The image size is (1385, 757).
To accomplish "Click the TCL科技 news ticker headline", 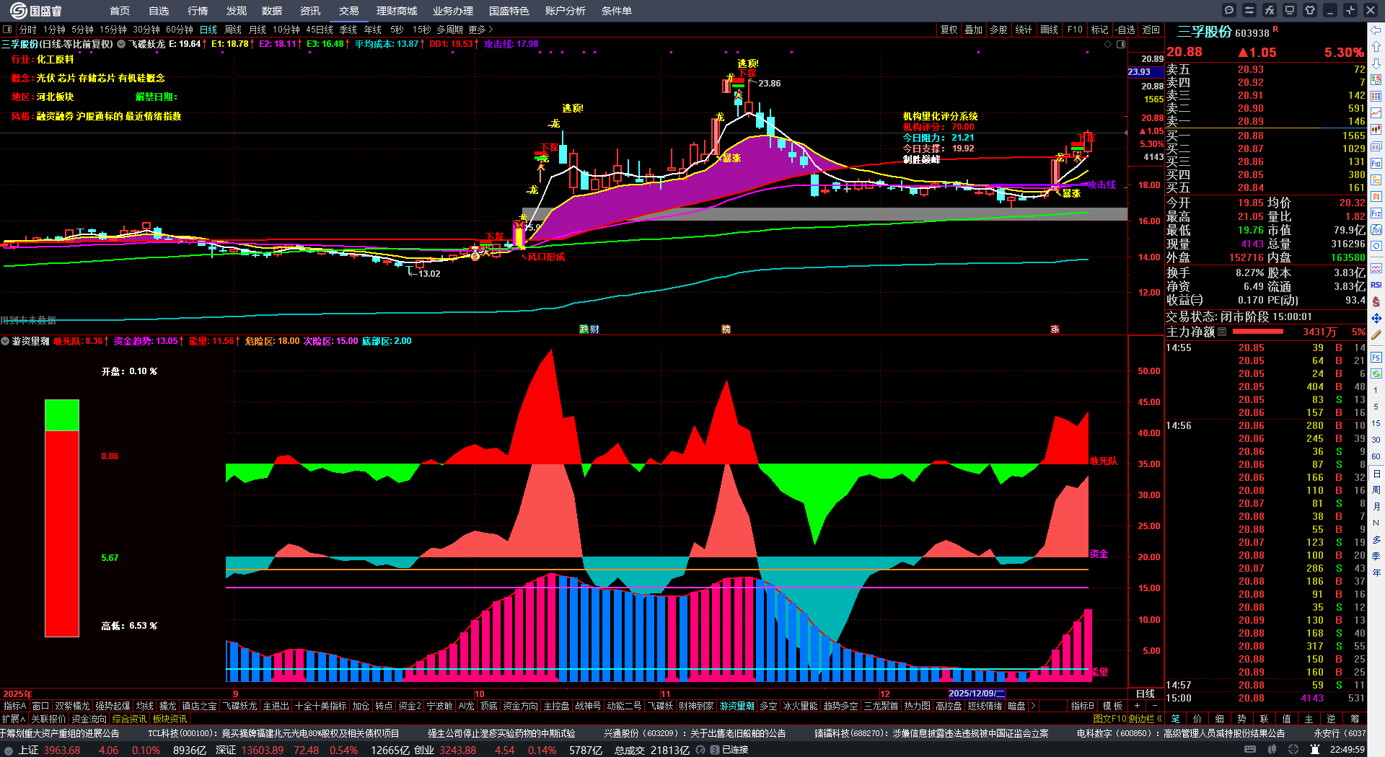I will (273, 733).
